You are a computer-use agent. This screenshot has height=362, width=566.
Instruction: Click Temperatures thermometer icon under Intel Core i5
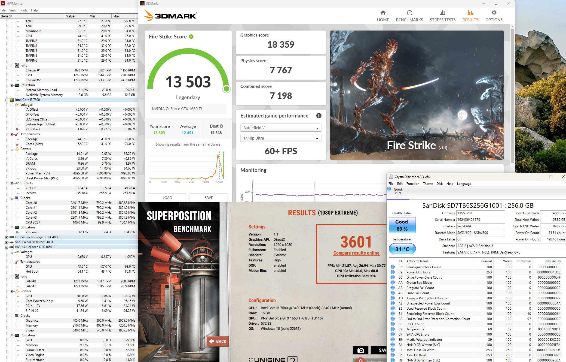point(17,134)
